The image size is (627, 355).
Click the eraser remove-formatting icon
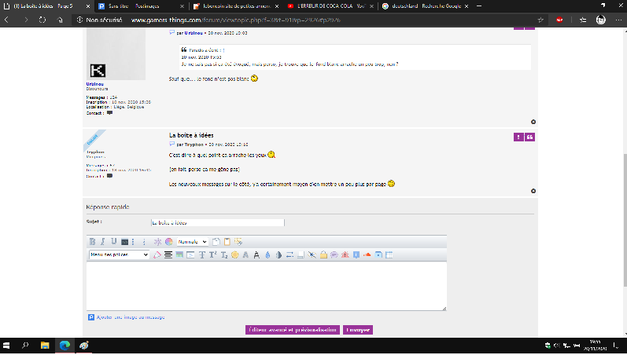[157, 254]
